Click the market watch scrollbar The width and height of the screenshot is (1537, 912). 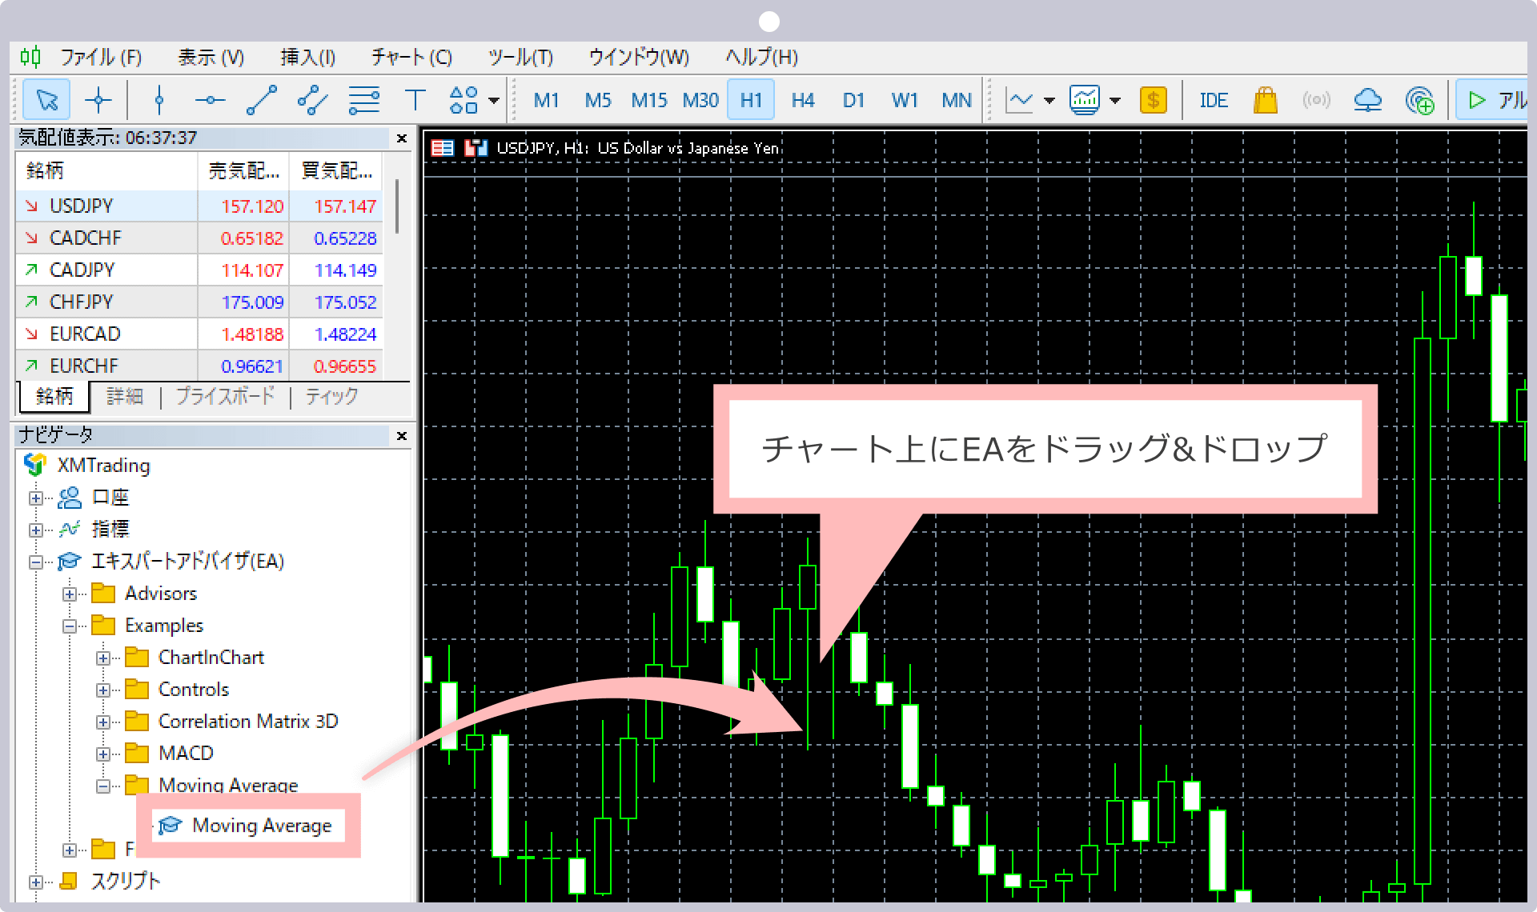[397, 206]
